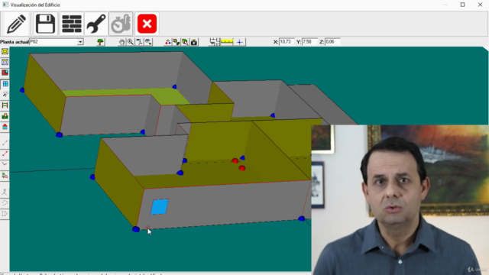Select the red ladder icon in sidebar
This screenshot has height=275, width=489.
[x=5, y=105]
